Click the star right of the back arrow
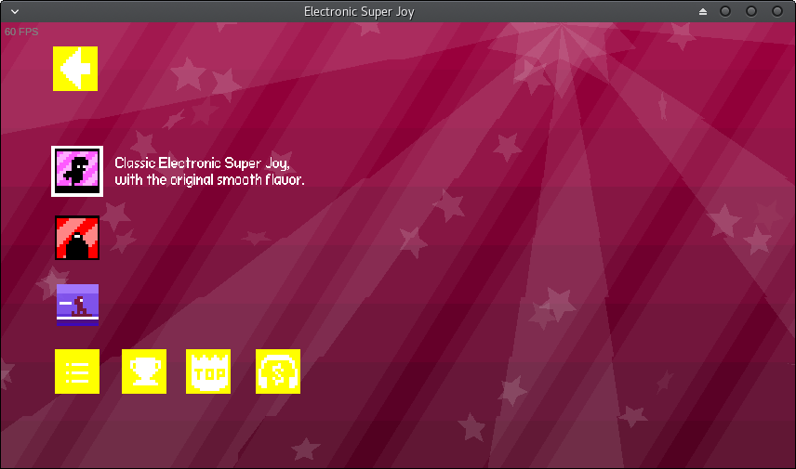The width and height of the screenshot is (796, 469). pos(189,72)
